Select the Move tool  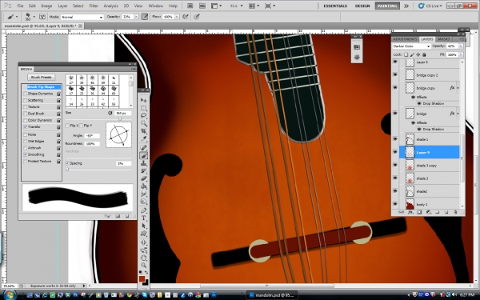click(x=143, y=100)
